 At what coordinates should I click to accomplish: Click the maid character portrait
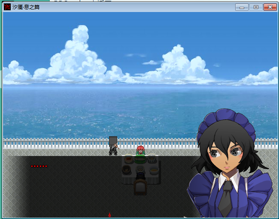[230, 163]
